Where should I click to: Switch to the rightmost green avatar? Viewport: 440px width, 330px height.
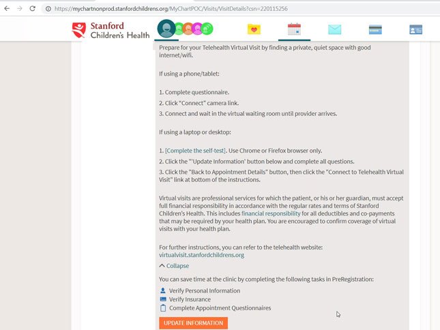tap(207, 29)
